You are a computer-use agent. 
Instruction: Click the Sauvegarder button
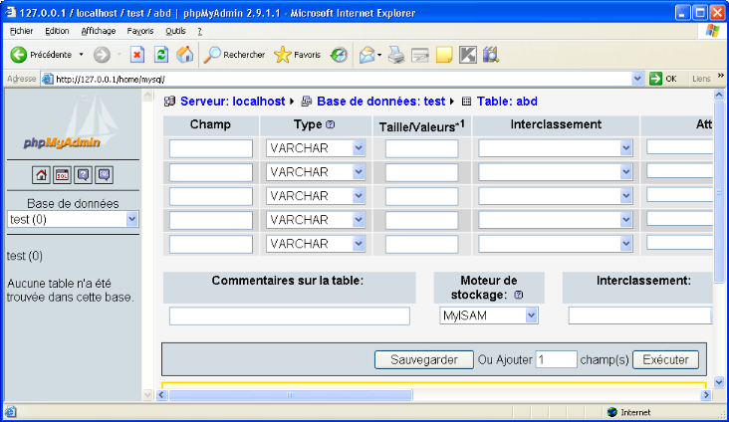(424, 359)
